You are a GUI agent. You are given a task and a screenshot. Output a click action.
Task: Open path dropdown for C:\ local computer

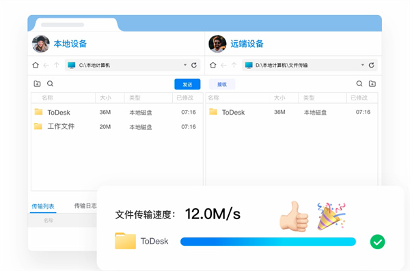point(185,65)
